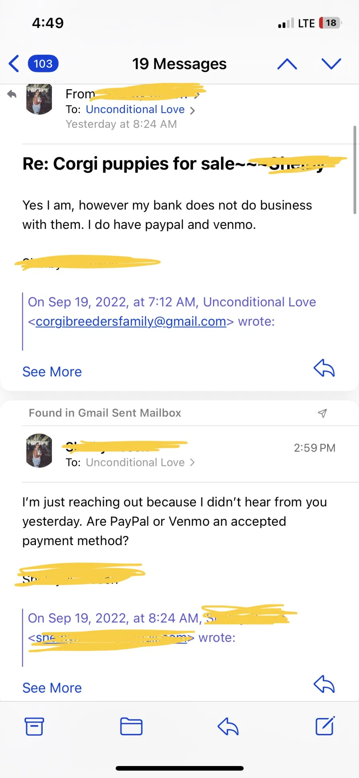Go back to the mailbox list
Image resolution: width=359 pixels, height=778 pixels.
(14, 64)
